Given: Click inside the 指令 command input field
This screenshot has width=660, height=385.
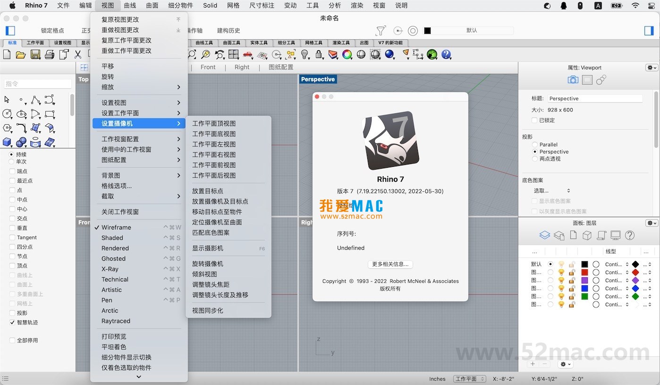Looking at the screenshot, I should pyautogui.click(x=38, y=84).
